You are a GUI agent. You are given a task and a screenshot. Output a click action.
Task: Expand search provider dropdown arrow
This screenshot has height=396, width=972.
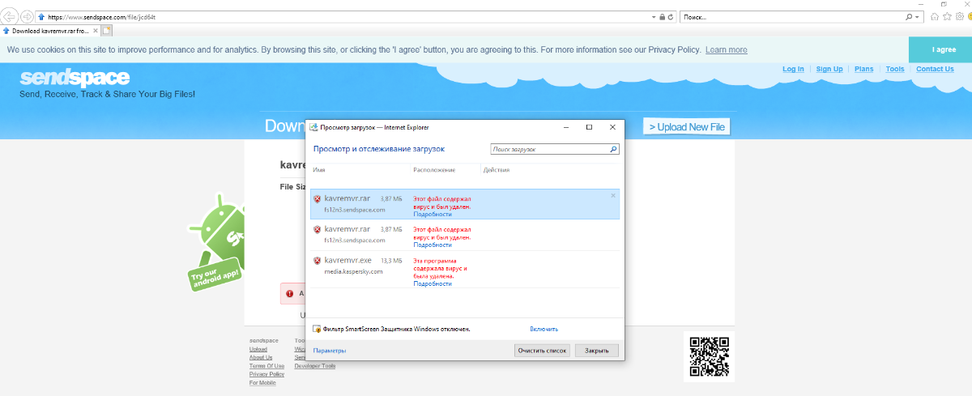[917, 16]
